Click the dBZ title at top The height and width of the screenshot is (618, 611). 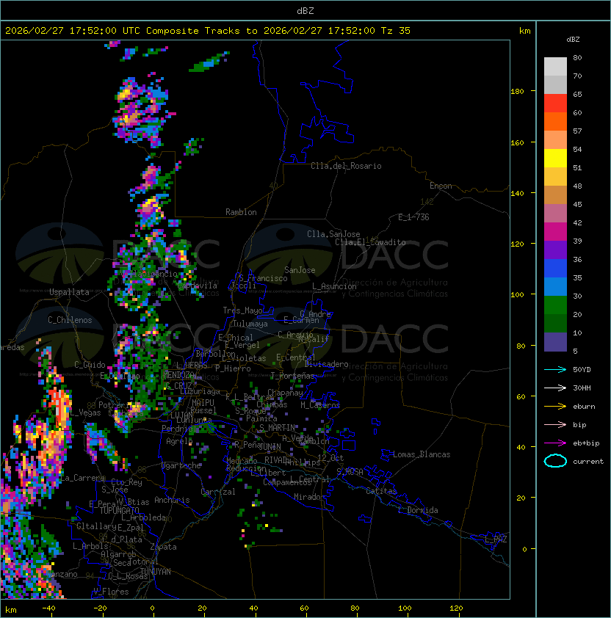point(305,10)
